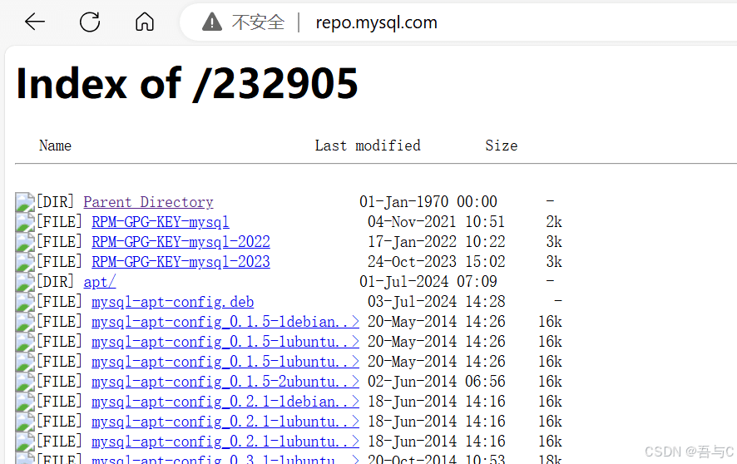
Task: Click icon beside mysql-apt-config_0.1.5-1debian file
Action: pyautogui.click(x=25, y=322)
